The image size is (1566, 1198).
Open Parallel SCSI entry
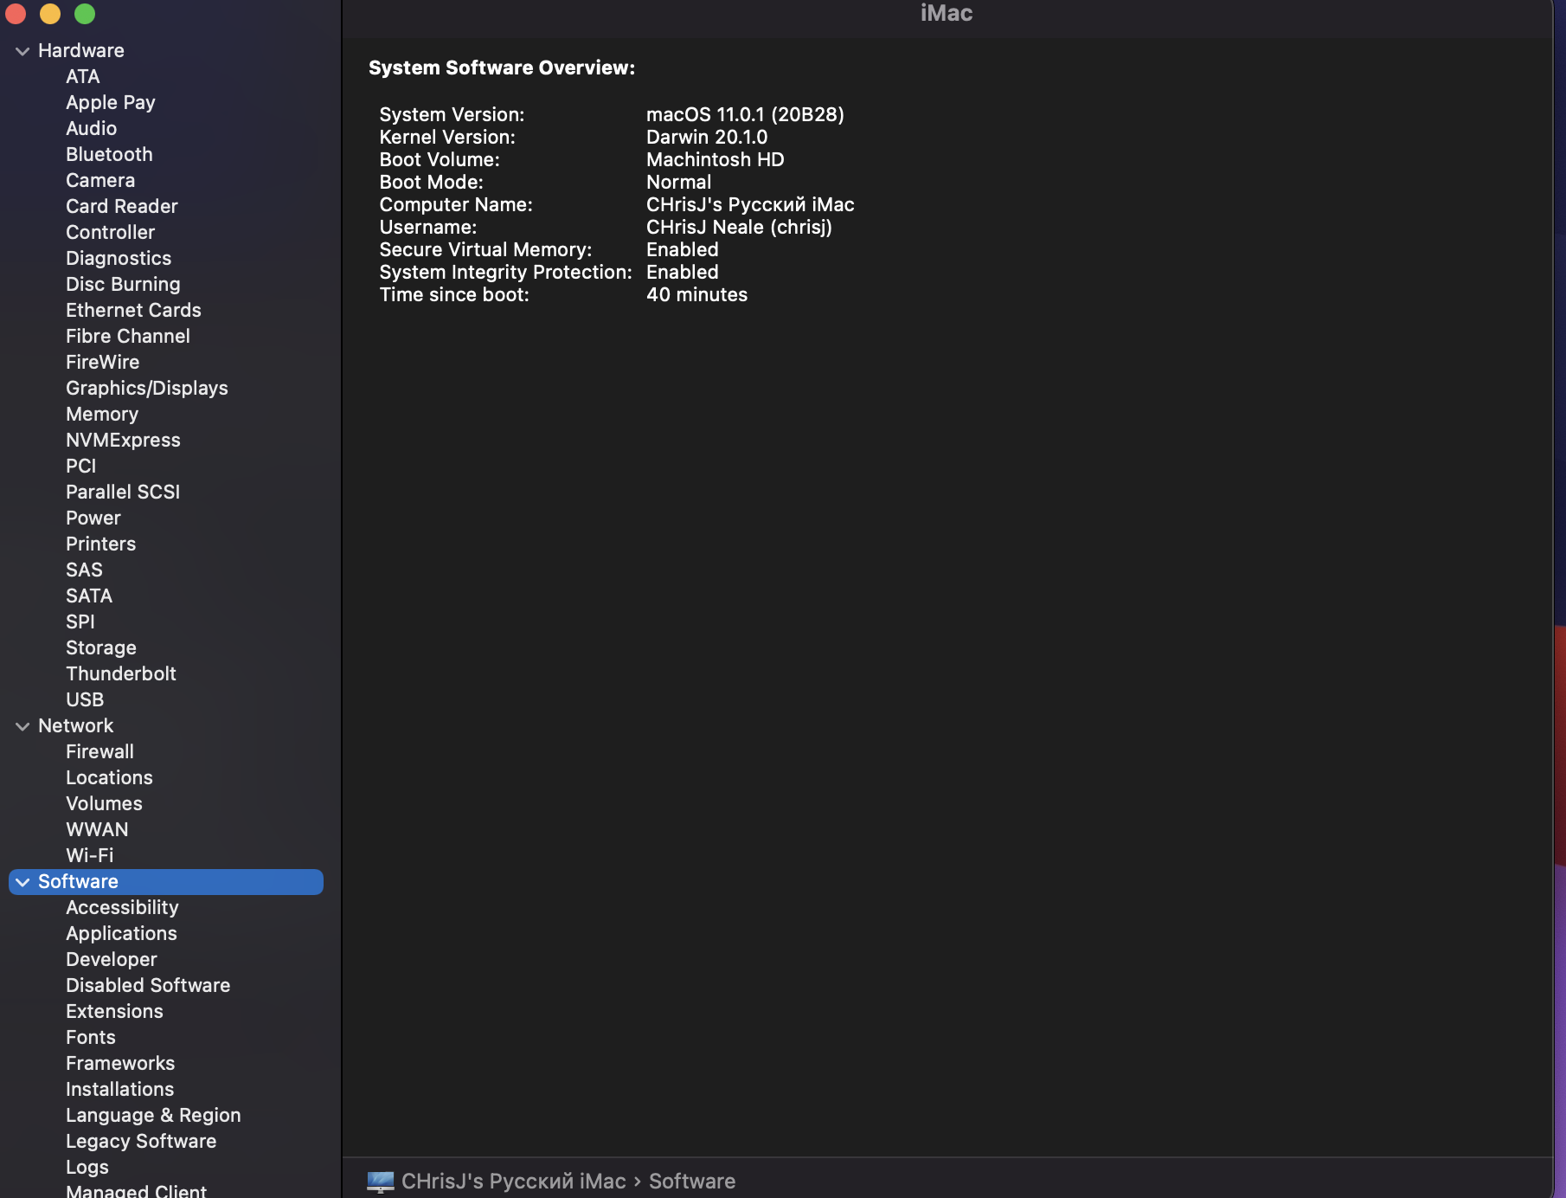[x=123, y=493]
